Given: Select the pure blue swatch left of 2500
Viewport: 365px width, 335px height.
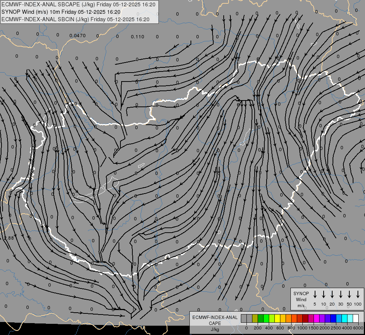Looking at the screenshot, I should 333,318.
